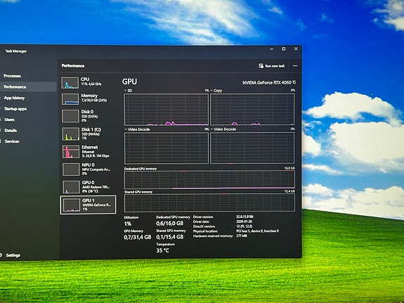Click the Dedicated GPU memory graph
Viewport: 404px width, 303px height.
coord(209,180)
